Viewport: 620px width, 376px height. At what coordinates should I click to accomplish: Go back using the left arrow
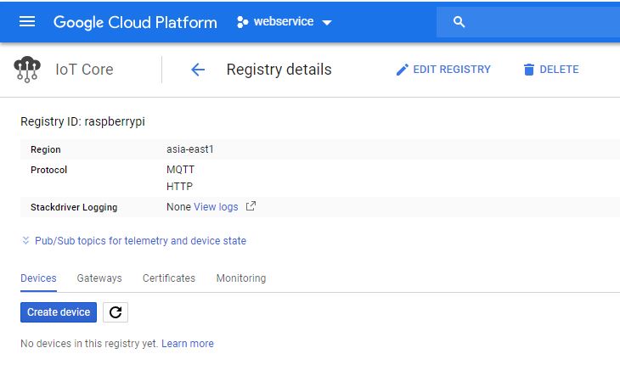198,70
